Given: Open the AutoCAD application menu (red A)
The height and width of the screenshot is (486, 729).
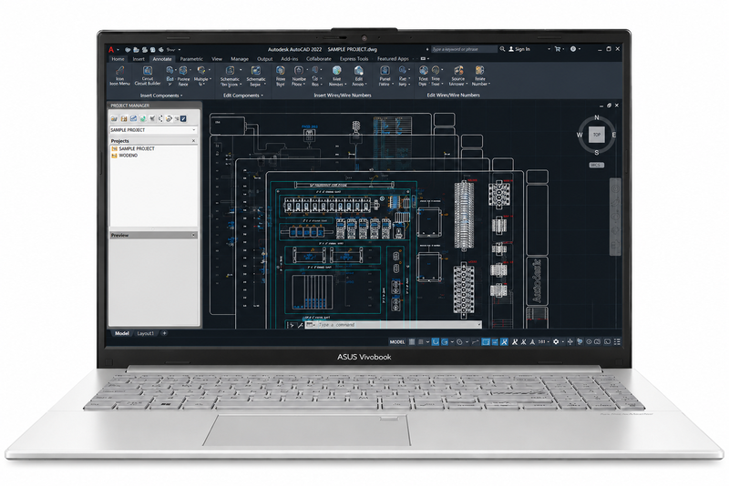Looking at the screenshot, I should pos(111,49).
